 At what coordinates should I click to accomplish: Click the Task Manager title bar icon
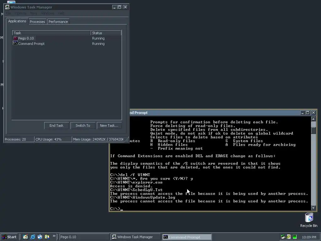coord(8,7)
